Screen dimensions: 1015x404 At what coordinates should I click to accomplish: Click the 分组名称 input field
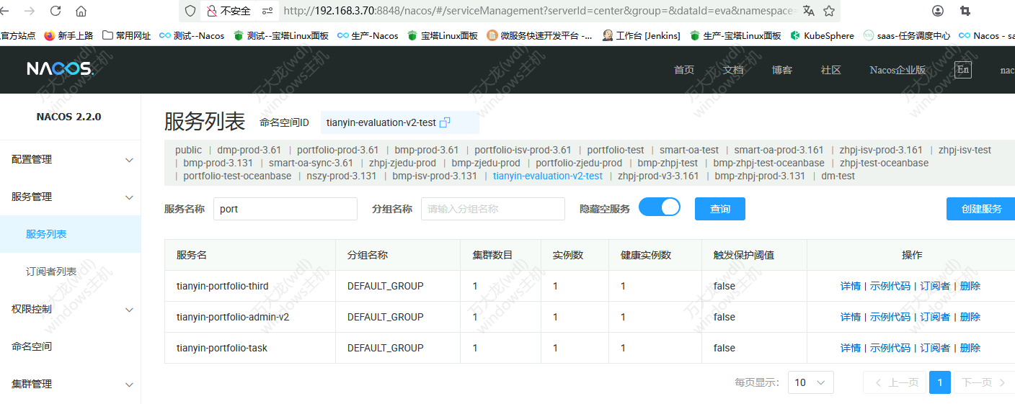pyautogui.click(x=492, y=209)
